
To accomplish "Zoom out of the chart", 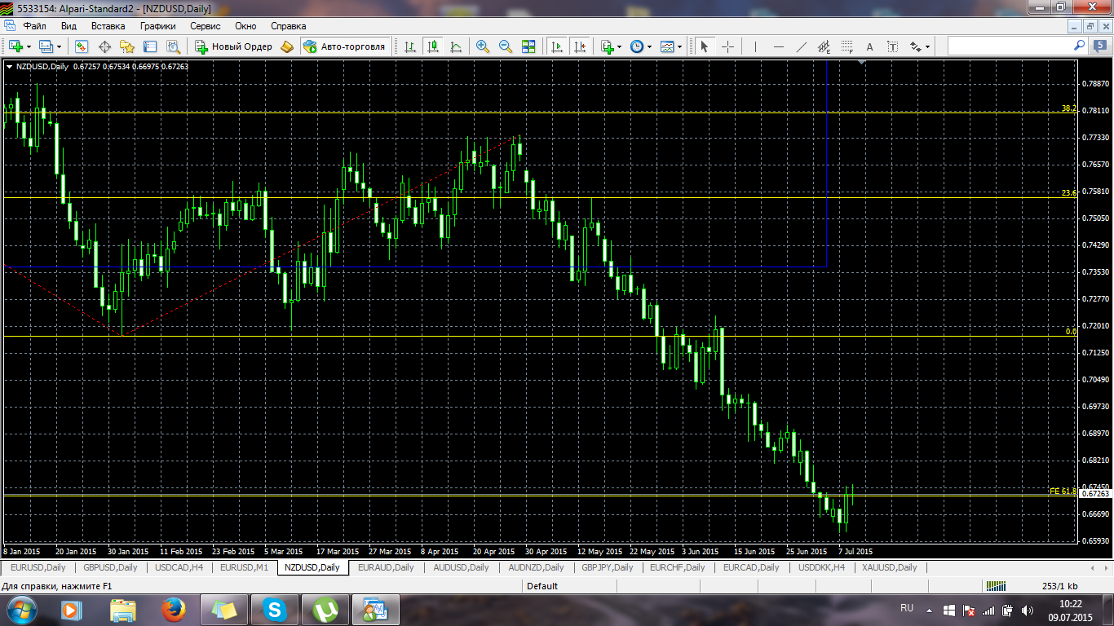I will (x=506, y=46).
